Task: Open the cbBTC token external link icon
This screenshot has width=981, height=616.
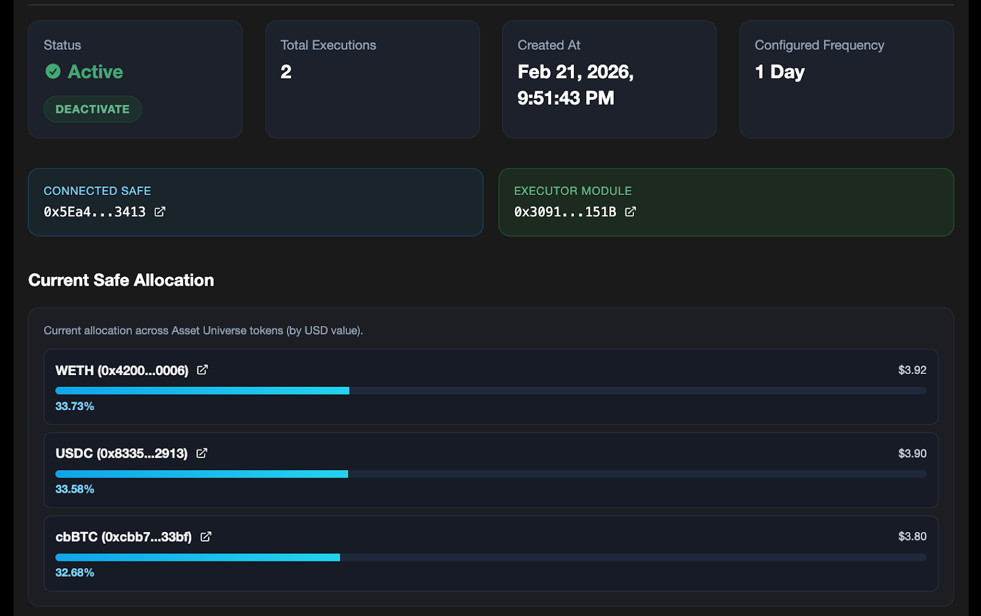Action: (206, 536)
